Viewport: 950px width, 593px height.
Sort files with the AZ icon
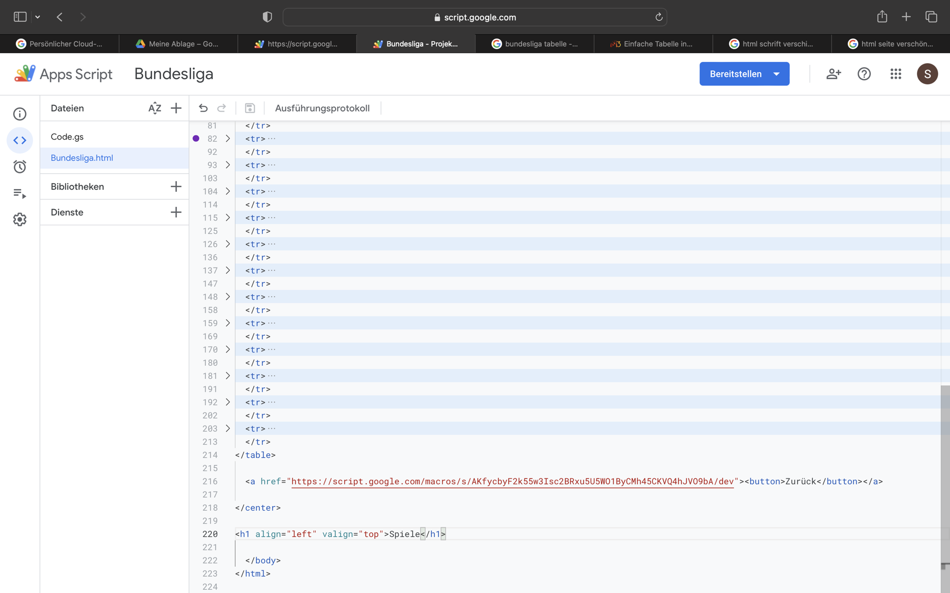point(155,108)
